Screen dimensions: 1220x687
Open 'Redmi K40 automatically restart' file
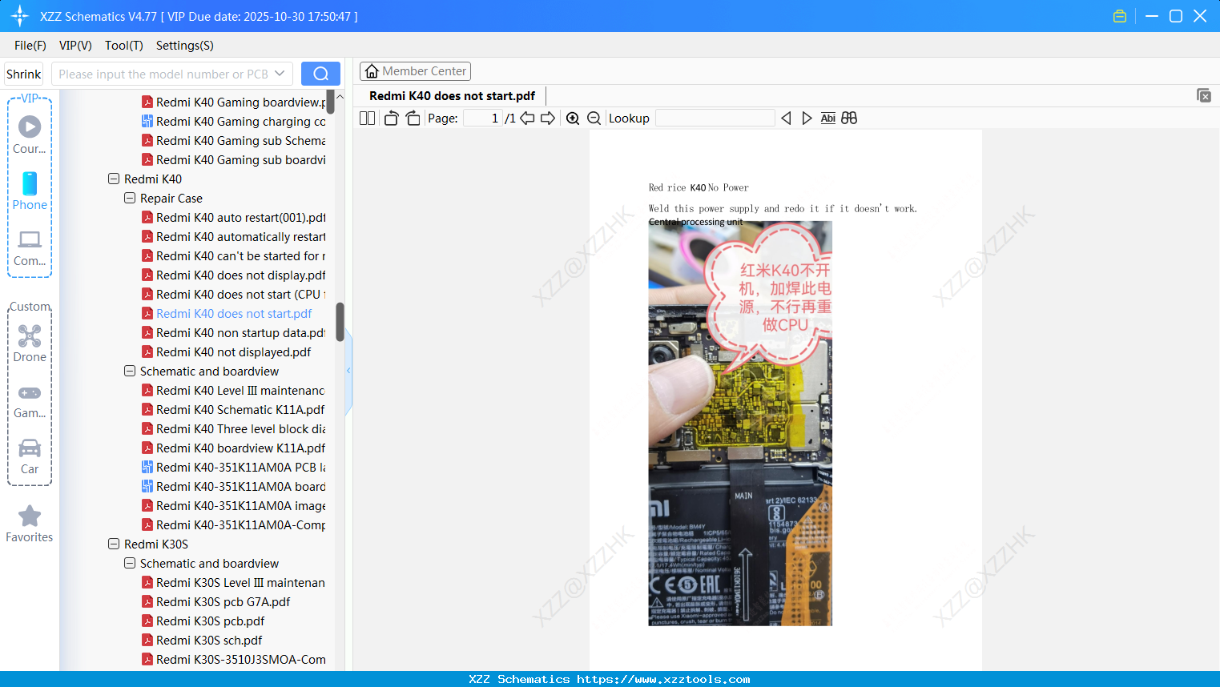[x=234, y=237]
